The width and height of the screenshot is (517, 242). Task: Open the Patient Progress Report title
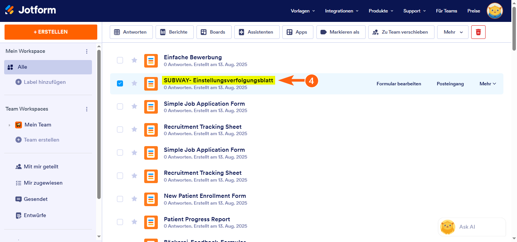197,219
